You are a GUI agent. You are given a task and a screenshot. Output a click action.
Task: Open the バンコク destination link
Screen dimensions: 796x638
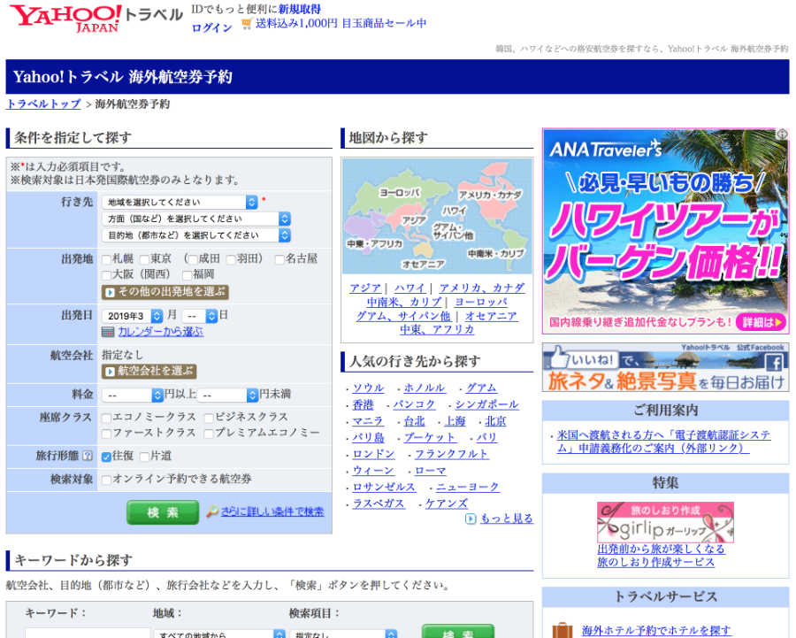414,405
